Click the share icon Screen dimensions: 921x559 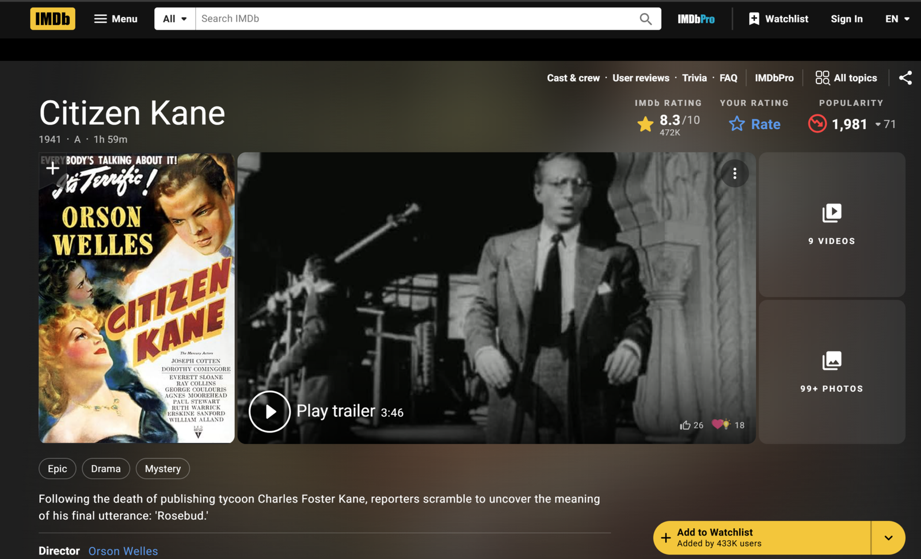[905, 78]
